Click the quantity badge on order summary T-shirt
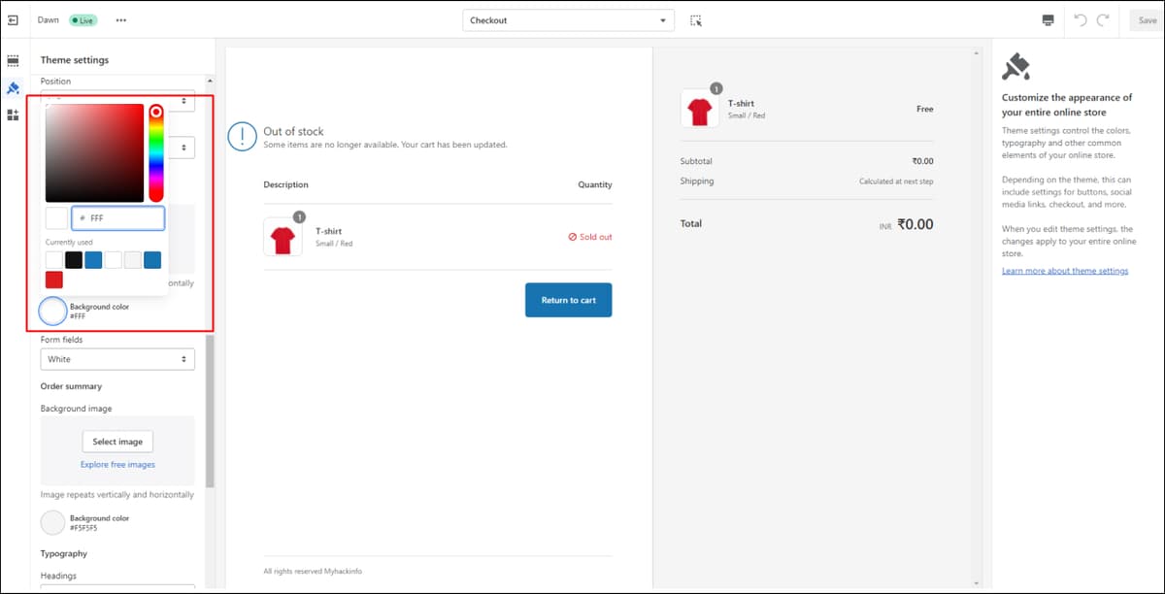Image resolution: width=1165 pixels, height=594 pixels. [716, 88]
